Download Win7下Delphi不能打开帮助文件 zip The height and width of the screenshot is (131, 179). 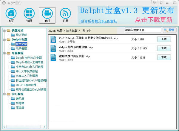tap(164, 39)
